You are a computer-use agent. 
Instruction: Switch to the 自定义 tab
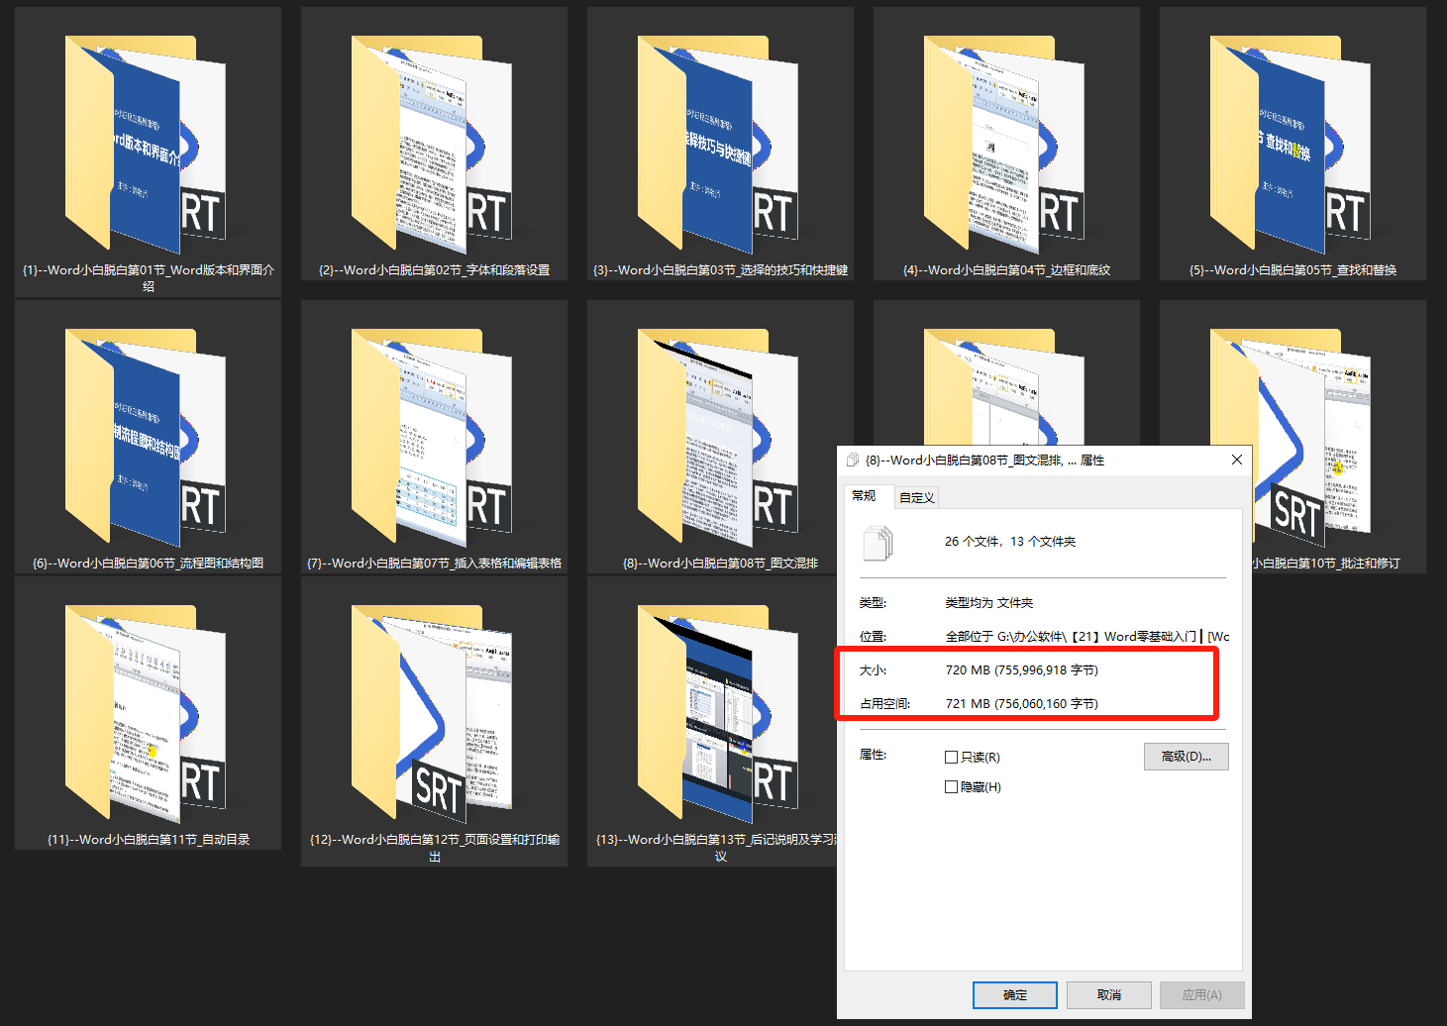pos(917,497)
